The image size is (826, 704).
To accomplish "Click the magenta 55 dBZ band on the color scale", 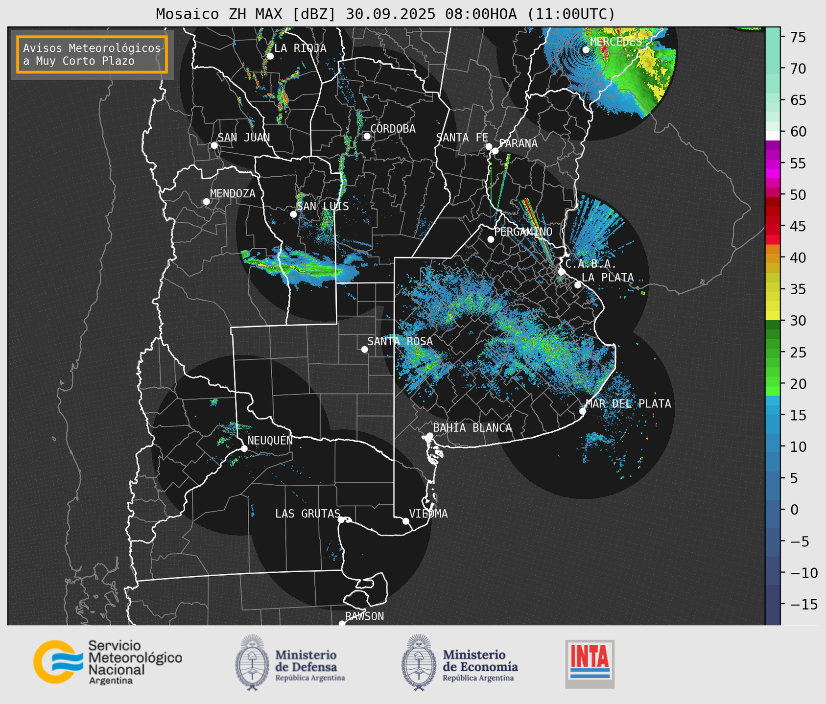I will click(773, 164).
